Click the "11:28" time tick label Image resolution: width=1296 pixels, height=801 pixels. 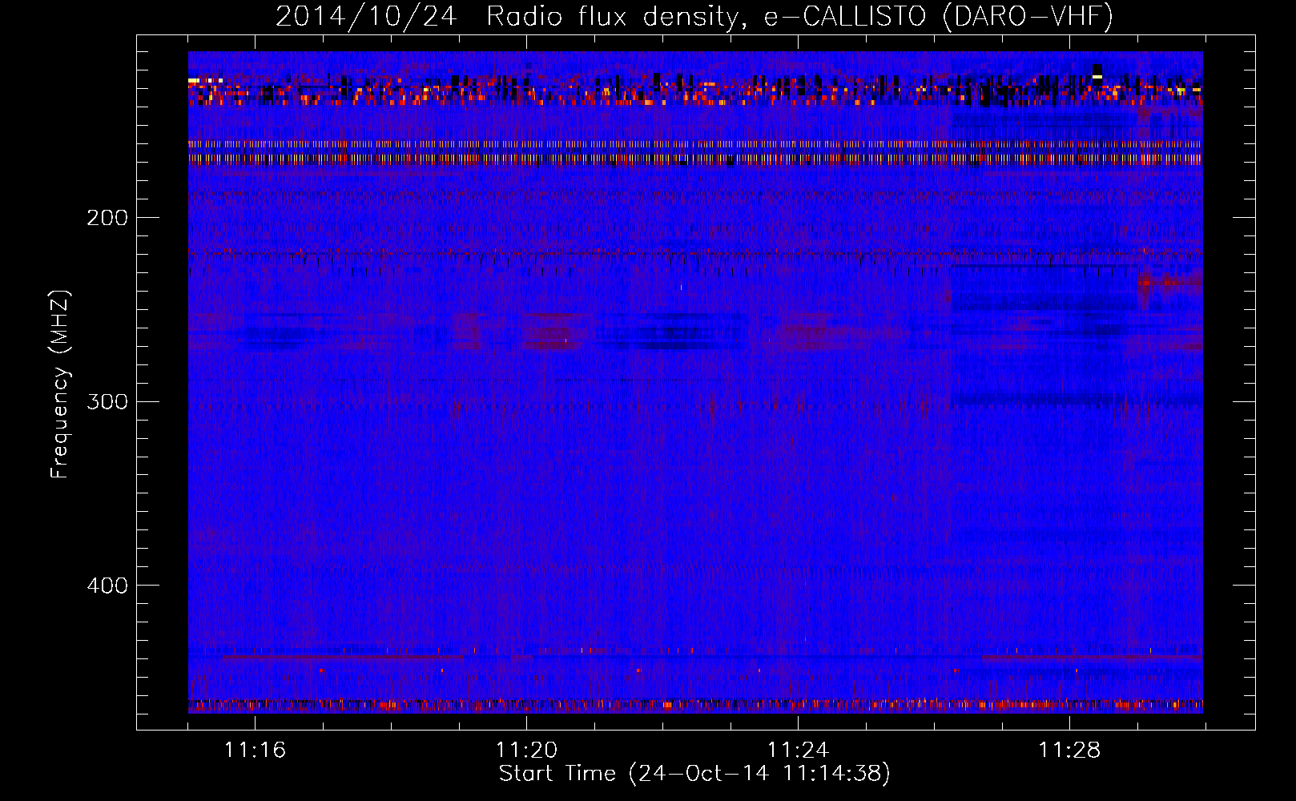pyautogui.click(x=1069, y=751)
